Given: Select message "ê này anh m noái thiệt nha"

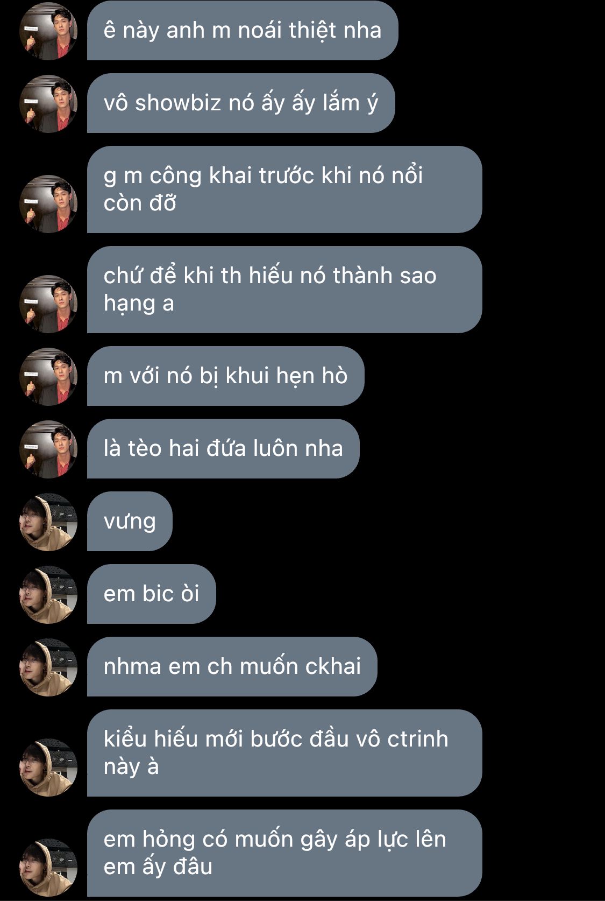Looking at the screenshot, I should pyautogui.click(x=243, y=31).
